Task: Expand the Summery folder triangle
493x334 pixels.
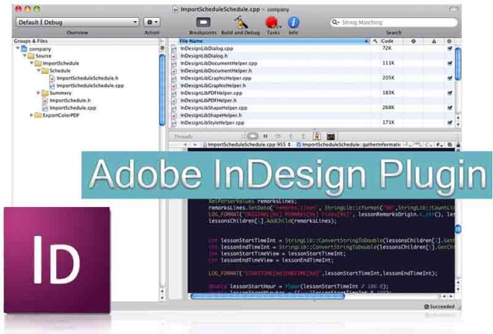Action: 38,93
